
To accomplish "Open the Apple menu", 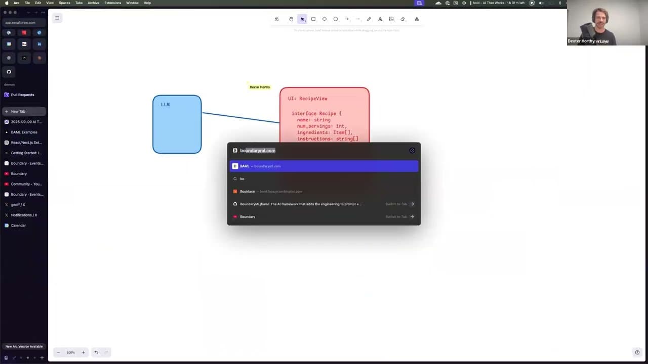I will (6, 3).
